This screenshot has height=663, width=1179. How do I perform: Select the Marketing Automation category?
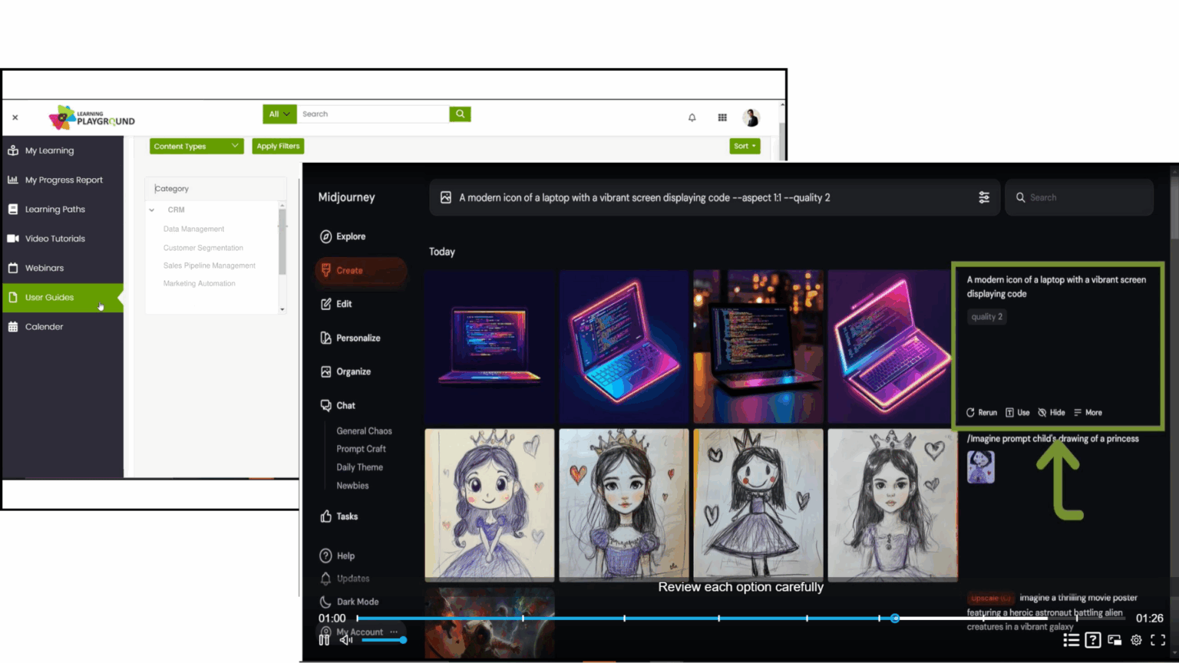pos(199,283)
